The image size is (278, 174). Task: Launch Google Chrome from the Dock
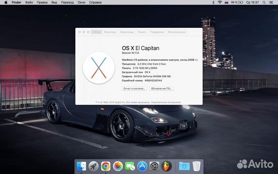(106, 166)
